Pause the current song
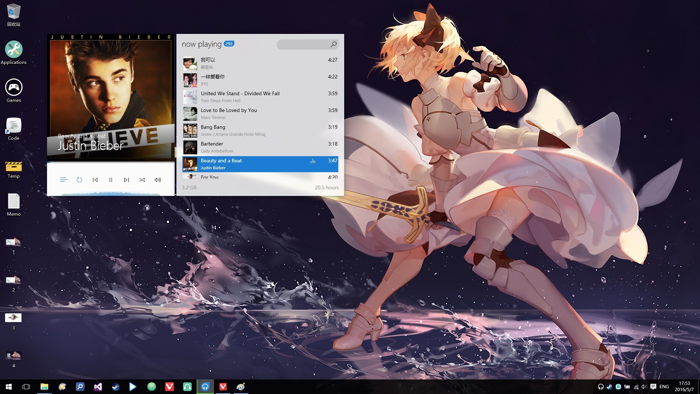 [x=111, y=180]
